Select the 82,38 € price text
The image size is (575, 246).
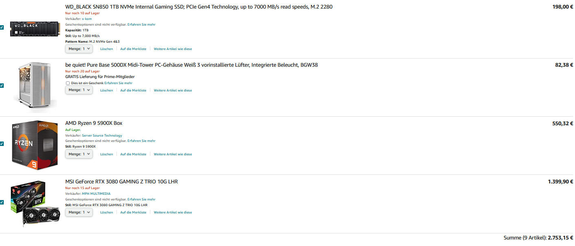coord(564,65)
